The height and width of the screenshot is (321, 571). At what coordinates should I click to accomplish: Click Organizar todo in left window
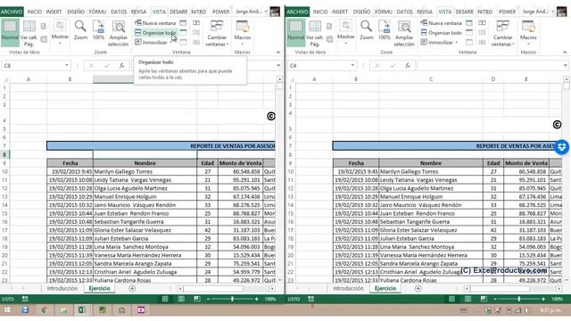[x=155, y=33]
